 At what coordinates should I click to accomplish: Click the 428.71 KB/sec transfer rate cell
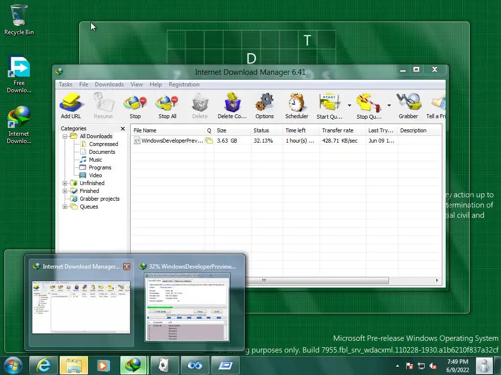pyautogui.click(x=340, y=141)
